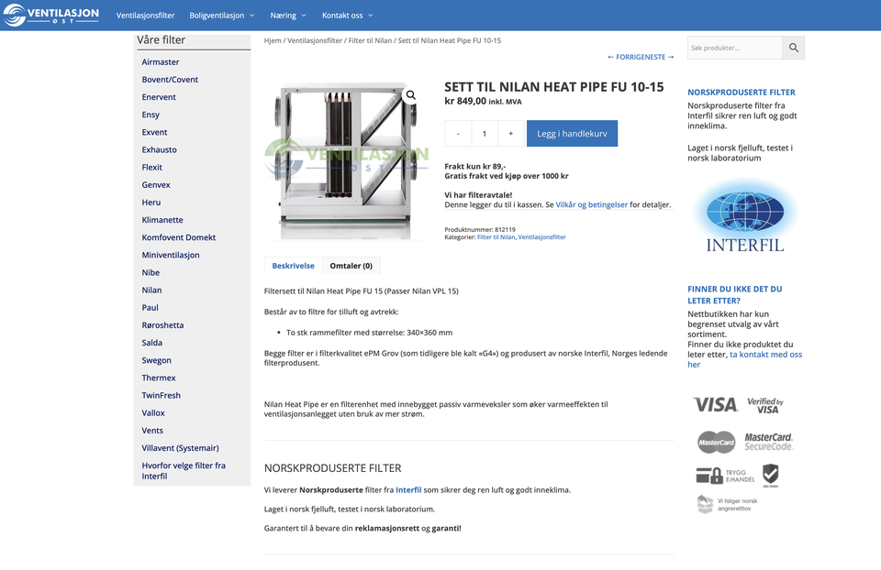Select TwinFresh in the filter sidebar
Image resolution: width=881 pixels, height=570 pixels.
pyautogui.click(x=162, y=395)
